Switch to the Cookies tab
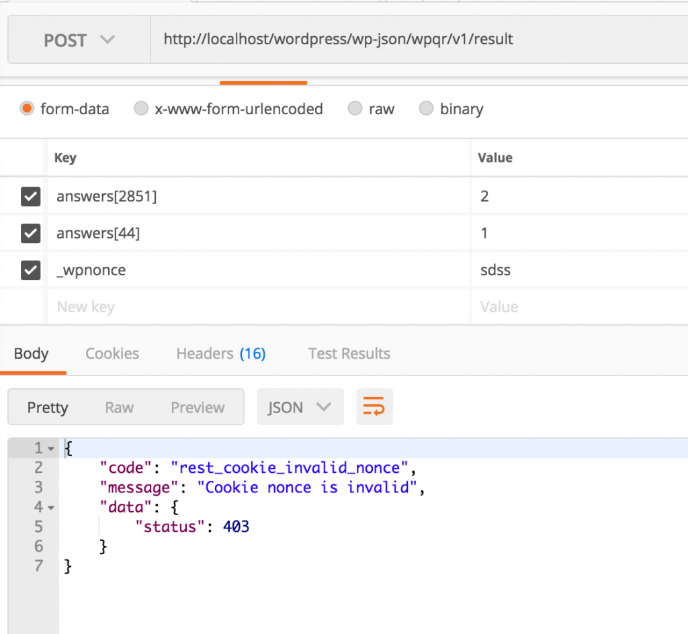This screenshot has height=634, width=688. click(x=112, y=353)
